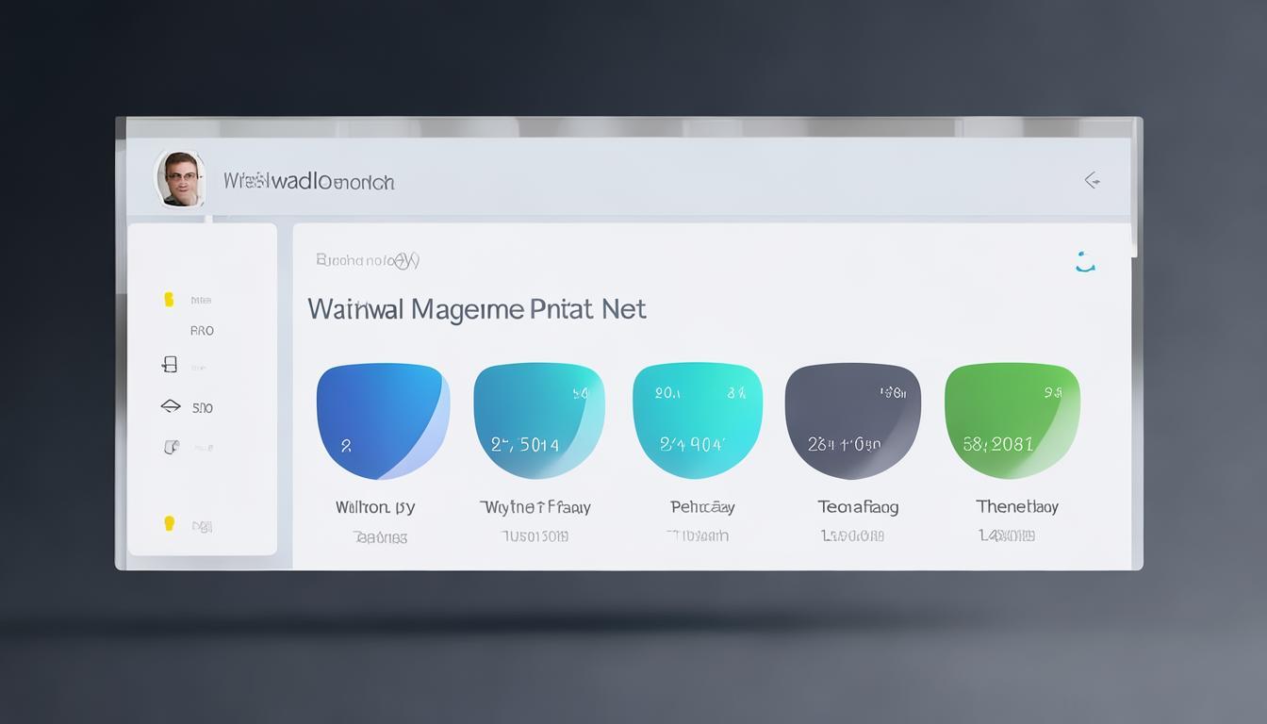Click the username text next to avatar
Screen dimensions: 1267x724
308,181
